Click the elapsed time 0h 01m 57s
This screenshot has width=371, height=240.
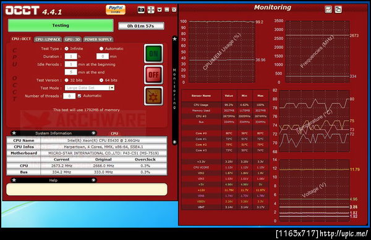point(141,26)
